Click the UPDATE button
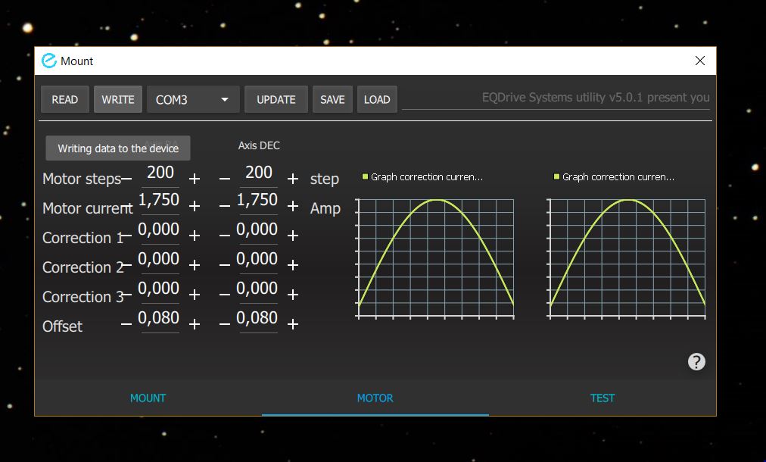Screen dimensions: 766x462 click(276, 99)
